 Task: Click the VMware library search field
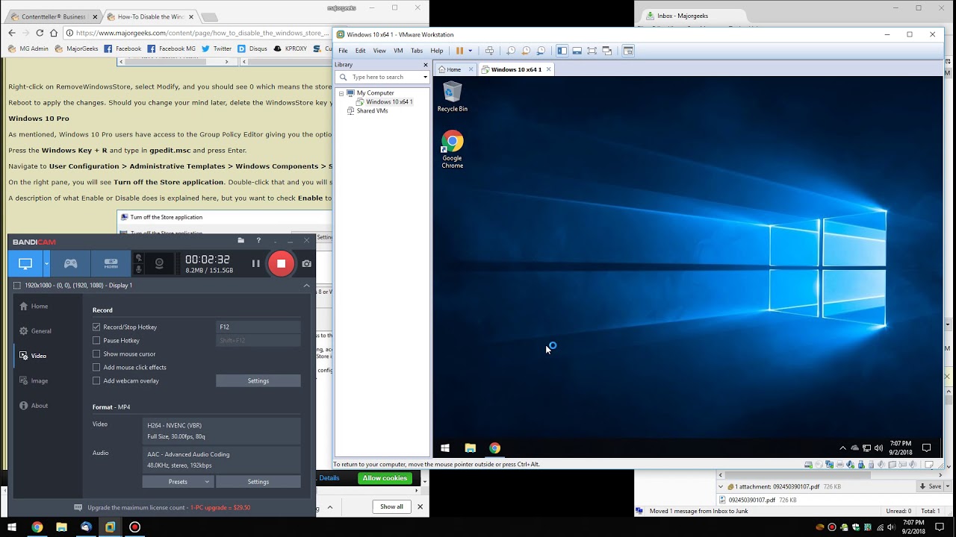pyautogui.click(x=381, y=77)
